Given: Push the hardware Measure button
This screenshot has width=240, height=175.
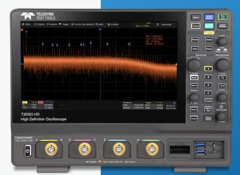Looking at the screenshot, I should tap(194, 109).
